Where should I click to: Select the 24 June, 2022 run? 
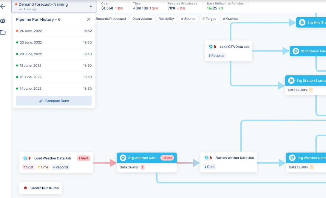click(54, 31)
